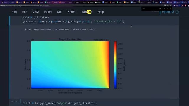Close the find bar
Viewport: 189px width, 106px height.
(170, 9)
